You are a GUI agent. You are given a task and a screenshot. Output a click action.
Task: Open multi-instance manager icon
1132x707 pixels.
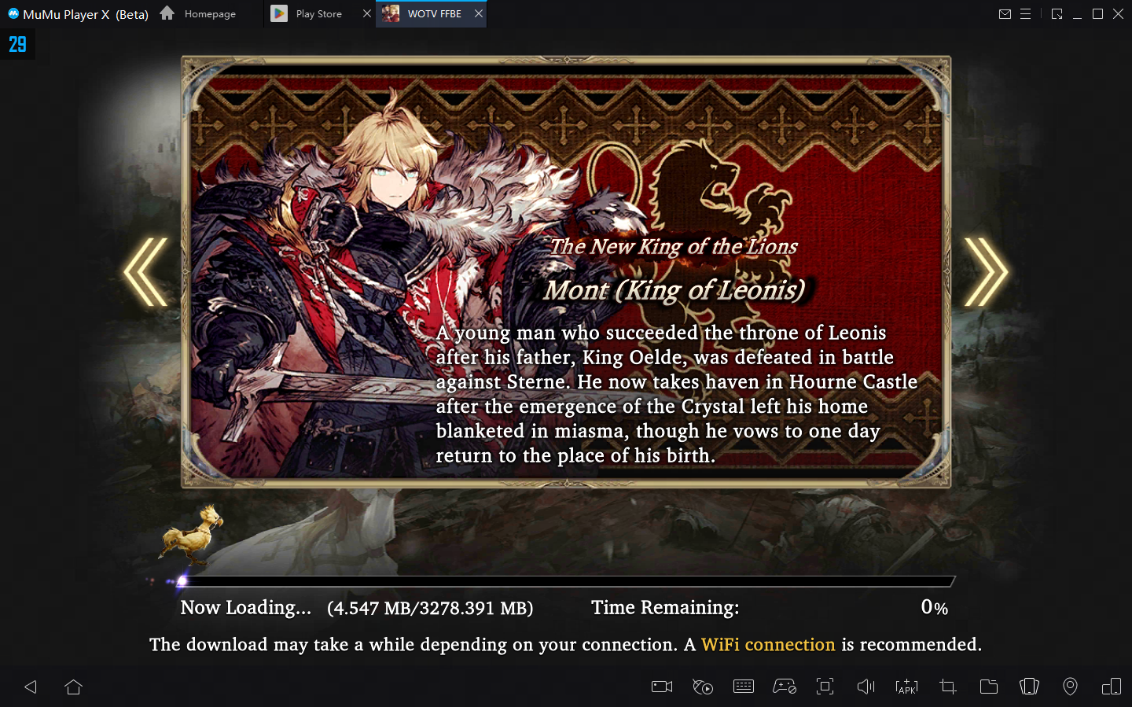click(1112, 687)
